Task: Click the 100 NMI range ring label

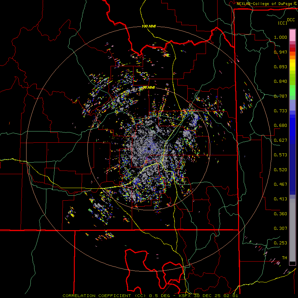Action: coord(149,26)
